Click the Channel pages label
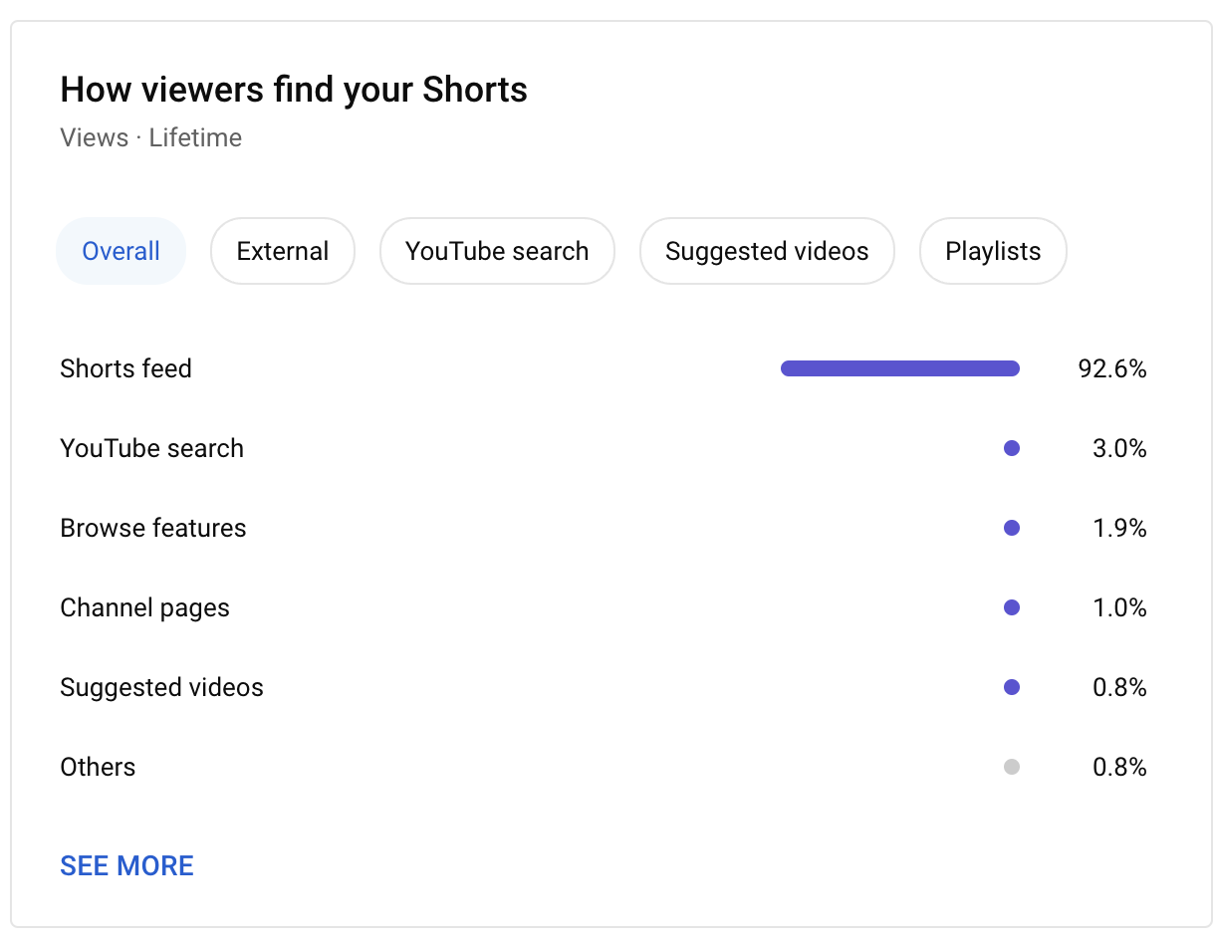This screenshot has width=1215, height=946. 144,607
